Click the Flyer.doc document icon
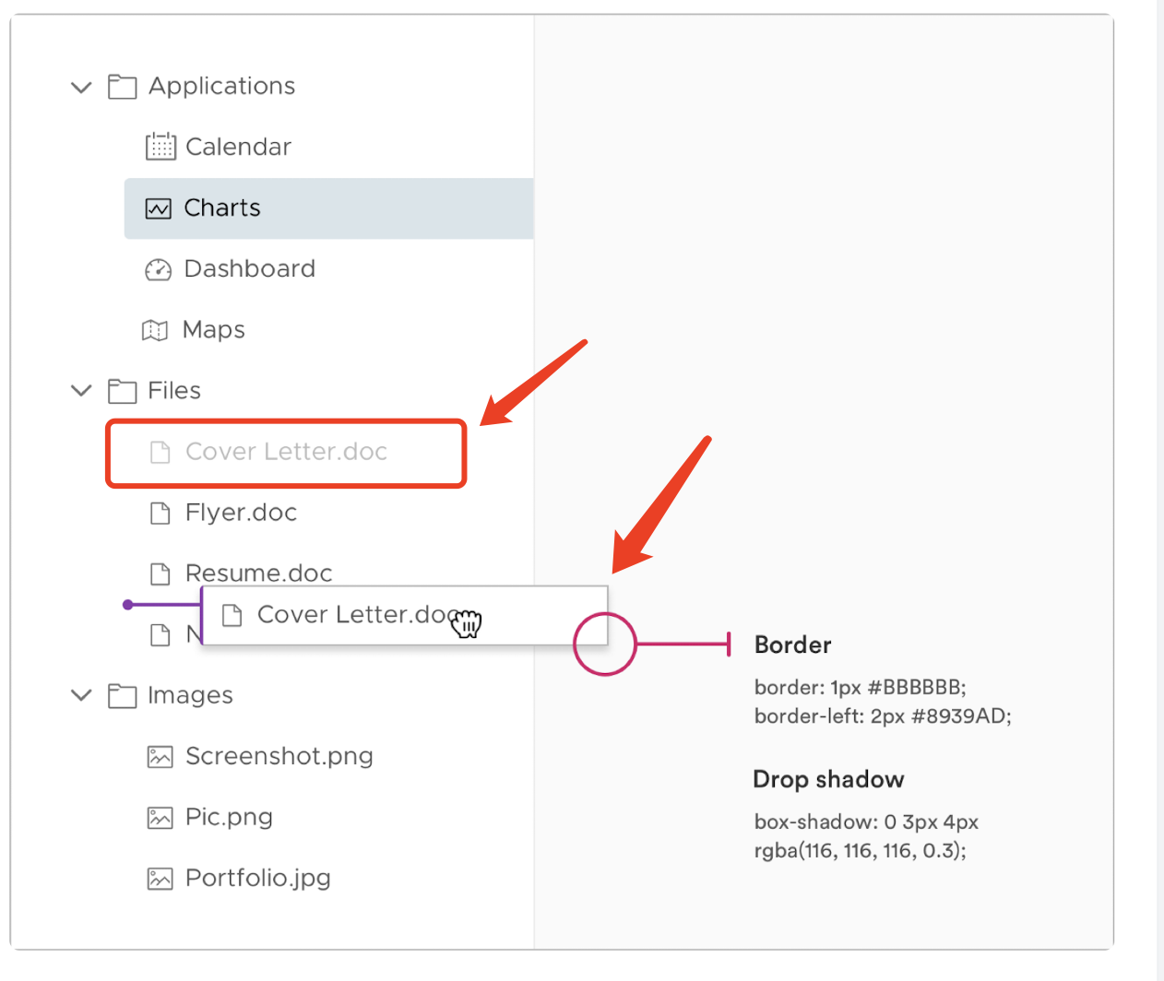This screenshot has height=981, width=1164. [x=160, y=513]
